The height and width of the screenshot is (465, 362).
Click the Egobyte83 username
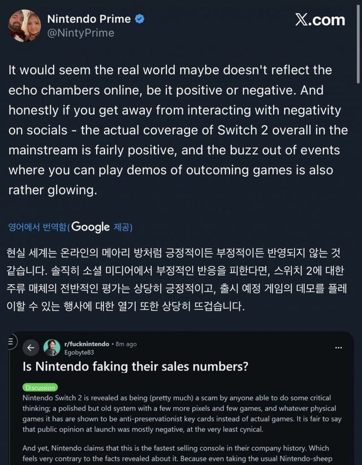(x=78, y=351)
